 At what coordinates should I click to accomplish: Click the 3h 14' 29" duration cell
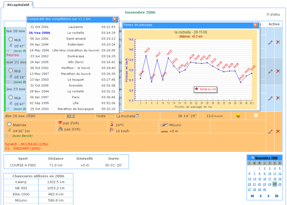click(187, 116)
